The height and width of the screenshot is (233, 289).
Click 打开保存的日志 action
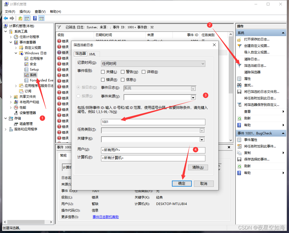tap(257, 39)
